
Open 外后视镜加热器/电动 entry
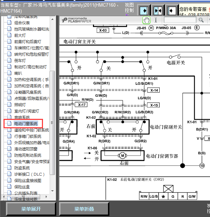click(31, 143)
